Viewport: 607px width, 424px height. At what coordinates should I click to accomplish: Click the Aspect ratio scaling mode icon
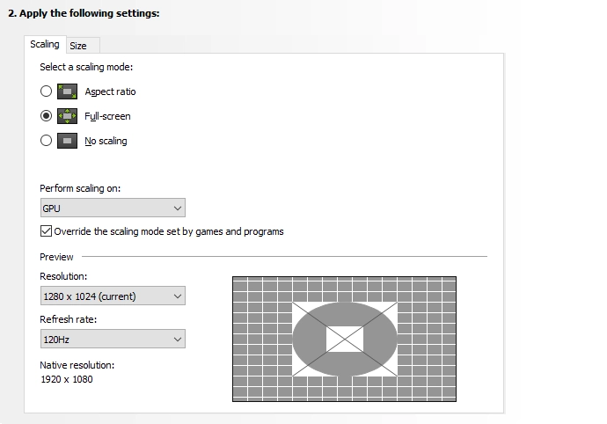(x=68, y=91)
